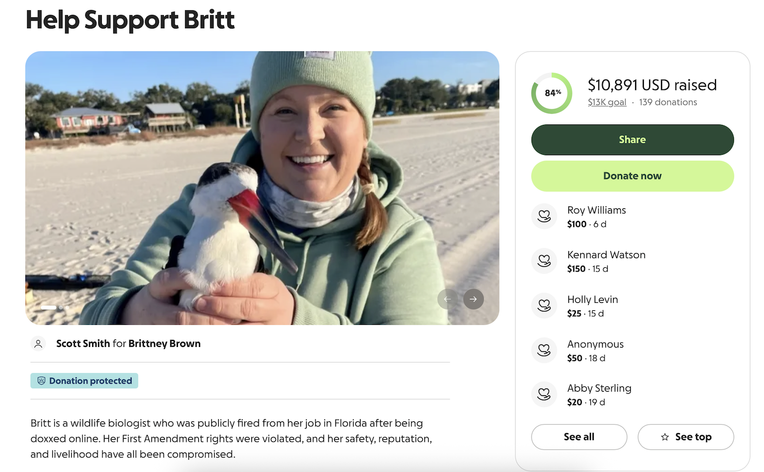This screenshot has width=764, height=472.
Task: Click the donation heart icon beside Abby Sterling
Action: click(544, 394)
